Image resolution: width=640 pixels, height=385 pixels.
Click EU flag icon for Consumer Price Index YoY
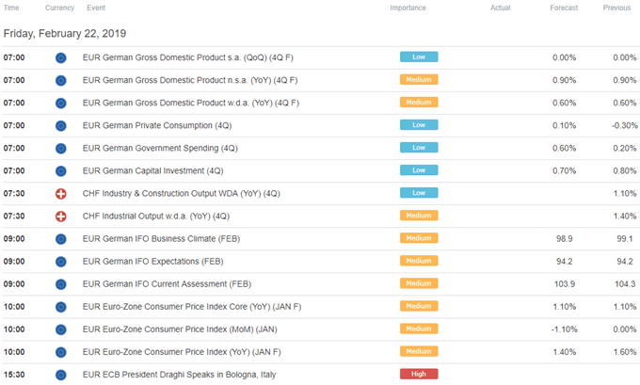tap(61, 352)
